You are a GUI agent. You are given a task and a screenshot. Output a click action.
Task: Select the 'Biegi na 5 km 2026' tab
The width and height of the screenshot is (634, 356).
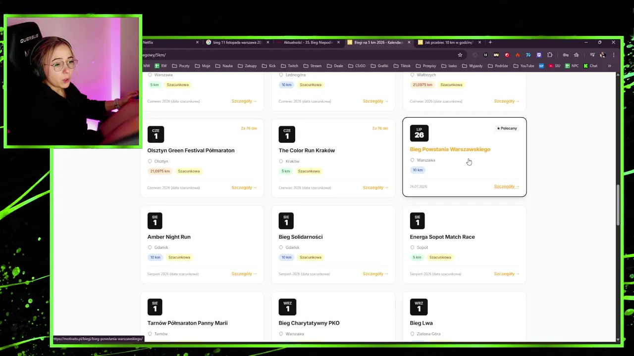coord(378,43)
